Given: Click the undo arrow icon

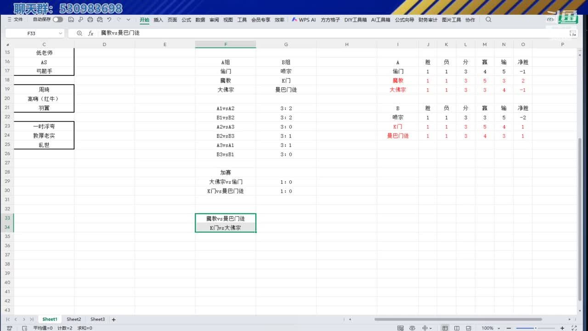Looking at the screenshot, I should click(x=109, y=20).
